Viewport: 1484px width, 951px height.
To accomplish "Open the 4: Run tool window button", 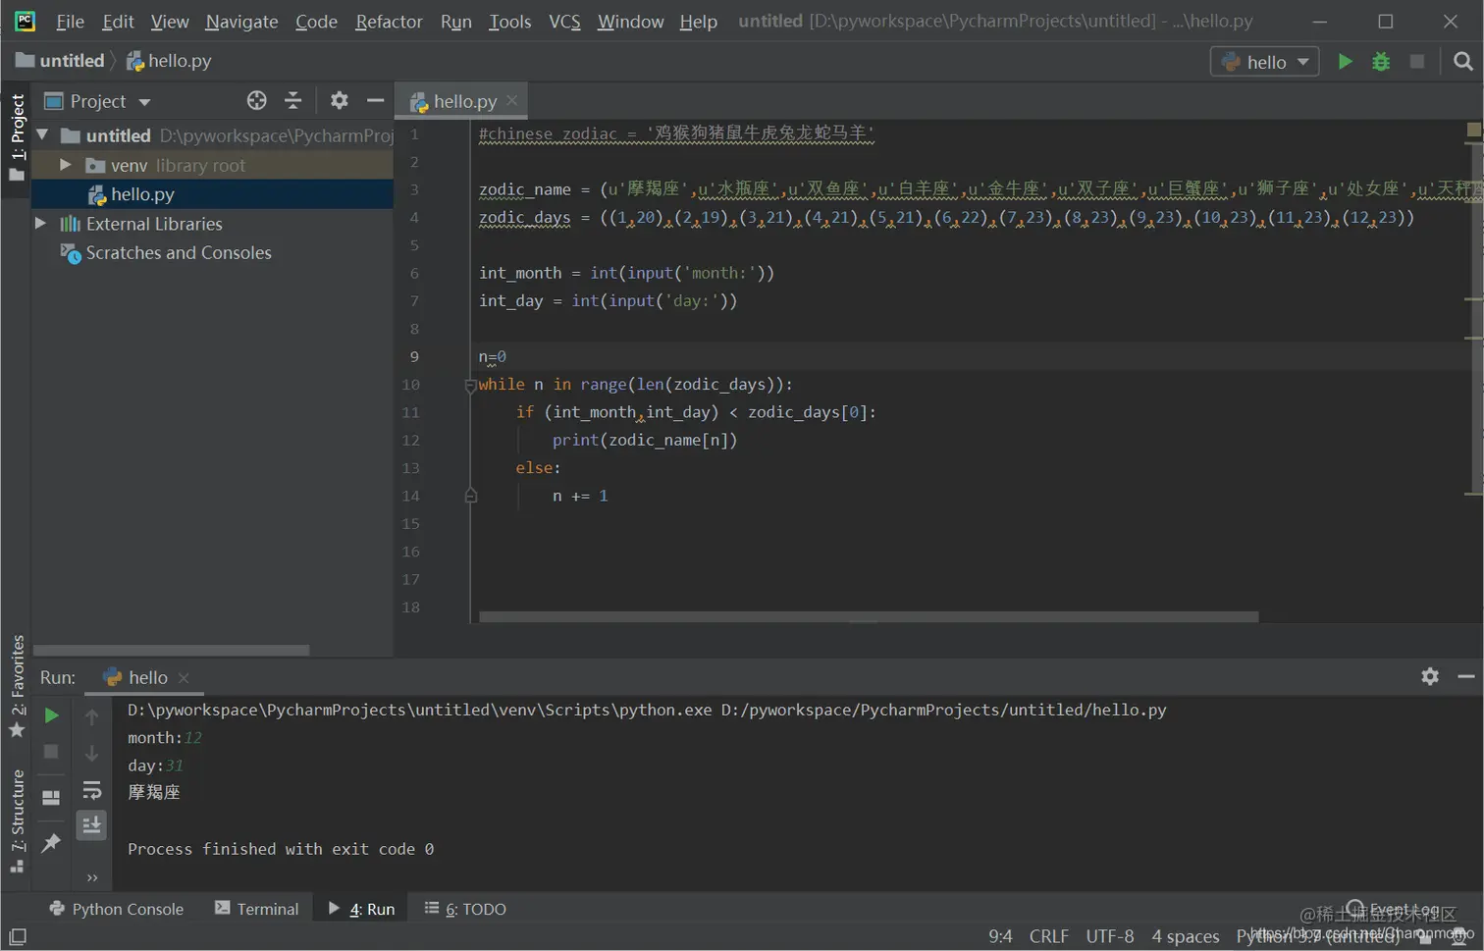I will 361,909.
